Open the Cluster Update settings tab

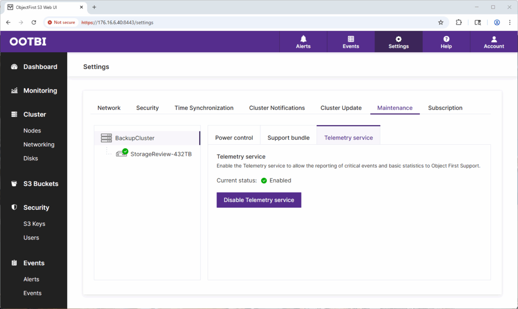[341, 108]
